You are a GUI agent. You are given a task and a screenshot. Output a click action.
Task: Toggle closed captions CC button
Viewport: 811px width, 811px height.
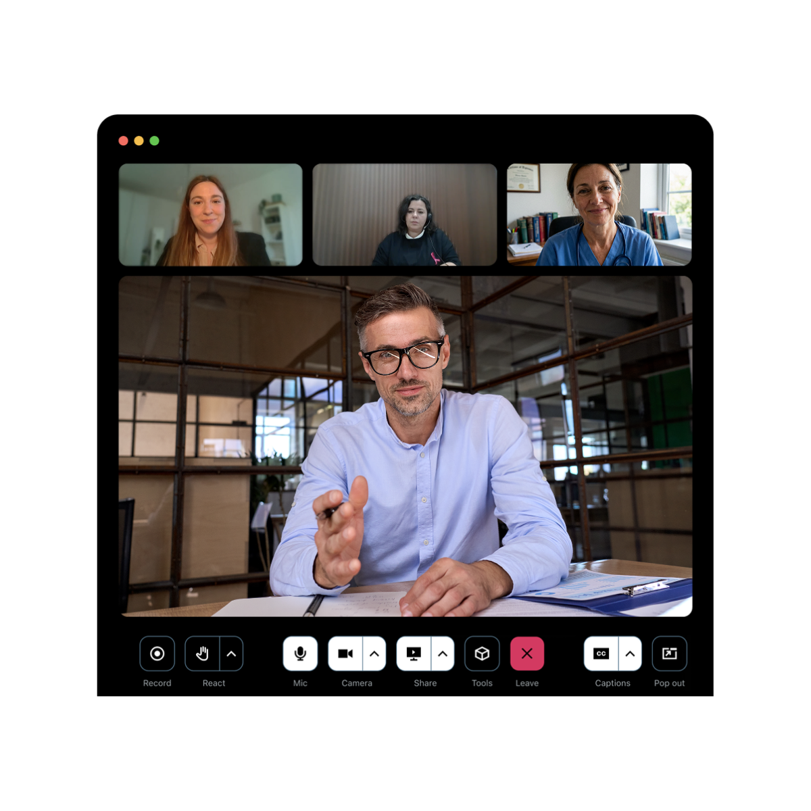pyautogui.click(x=601, y=654)
